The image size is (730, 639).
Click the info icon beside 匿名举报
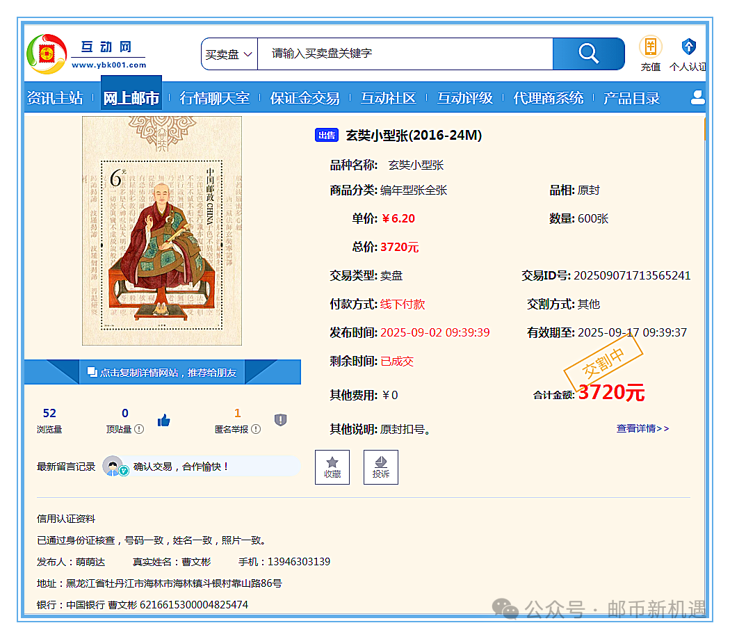256,430
